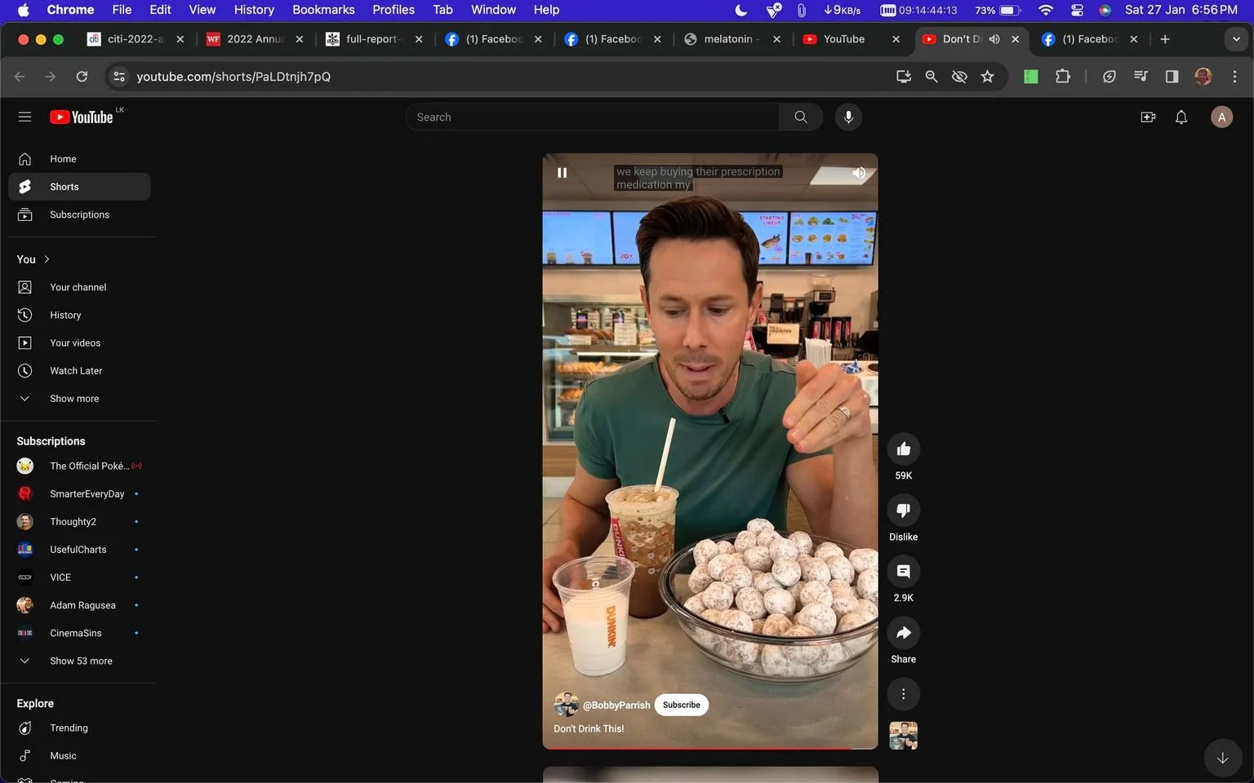Click inside the YouTube Search field
This screenshot has height=783, width=1254.
click(x=592, y=117)
